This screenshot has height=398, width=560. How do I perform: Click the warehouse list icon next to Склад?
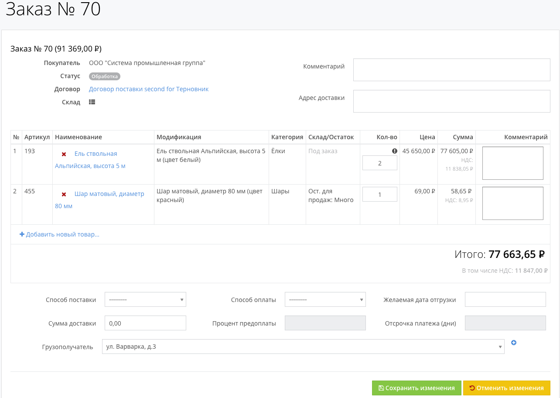click(x=92, y=102)
